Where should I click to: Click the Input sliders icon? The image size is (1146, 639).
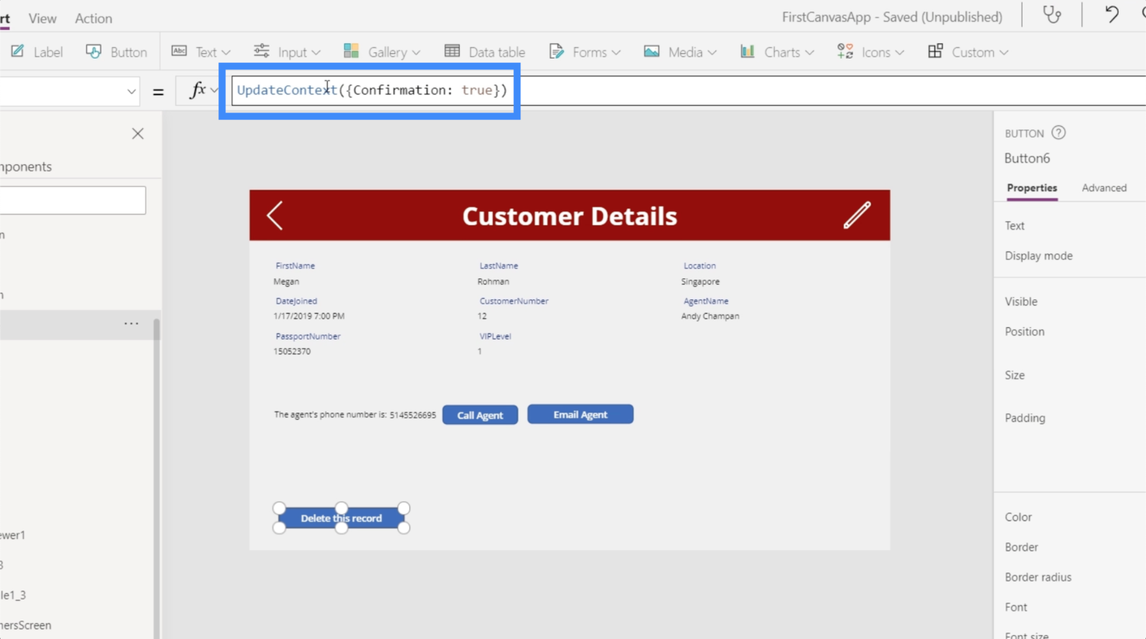(x=261, y=51)
